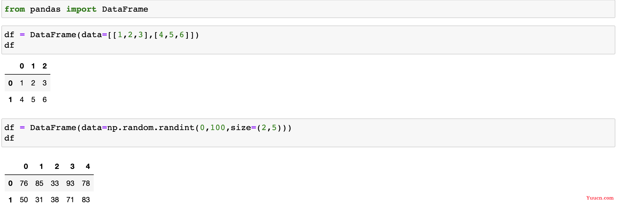This screenshot has width=617, height=213.
Task: Click row index 1 of first table
Action: (x=10, y=100)
